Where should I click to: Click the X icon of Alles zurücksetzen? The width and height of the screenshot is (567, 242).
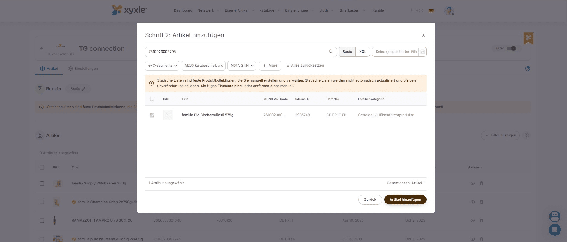tap(288, 66)
